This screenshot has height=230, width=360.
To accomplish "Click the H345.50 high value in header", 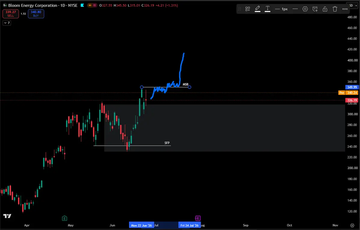I will coord(120,5).
